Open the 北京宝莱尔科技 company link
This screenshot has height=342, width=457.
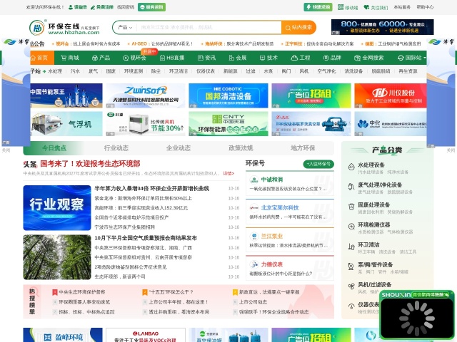(280, 207)
